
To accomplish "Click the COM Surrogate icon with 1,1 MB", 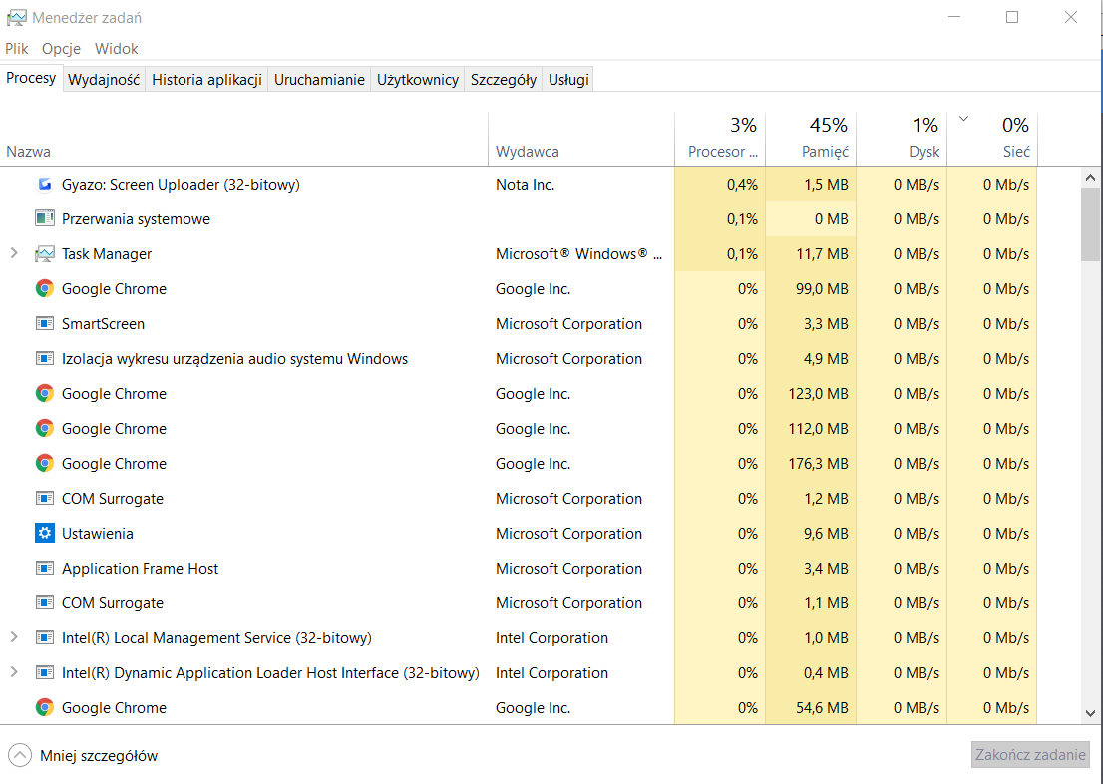I will (44, 603).
